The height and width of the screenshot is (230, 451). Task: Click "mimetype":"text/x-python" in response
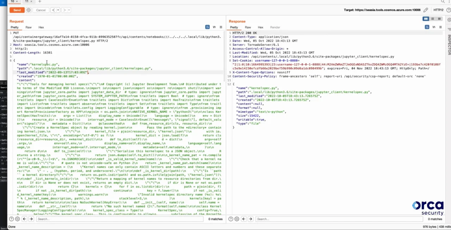261,112
